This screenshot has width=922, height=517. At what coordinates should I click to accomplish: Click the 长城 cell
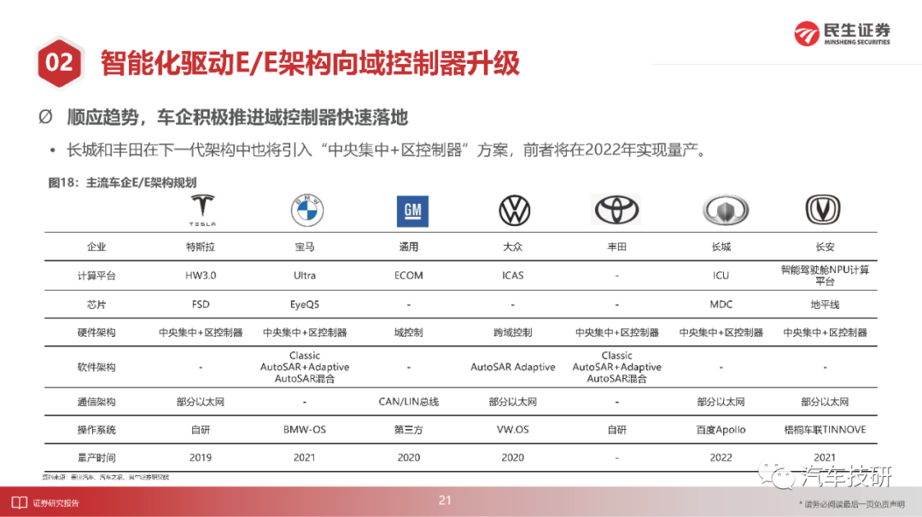[x=721, y=247]
